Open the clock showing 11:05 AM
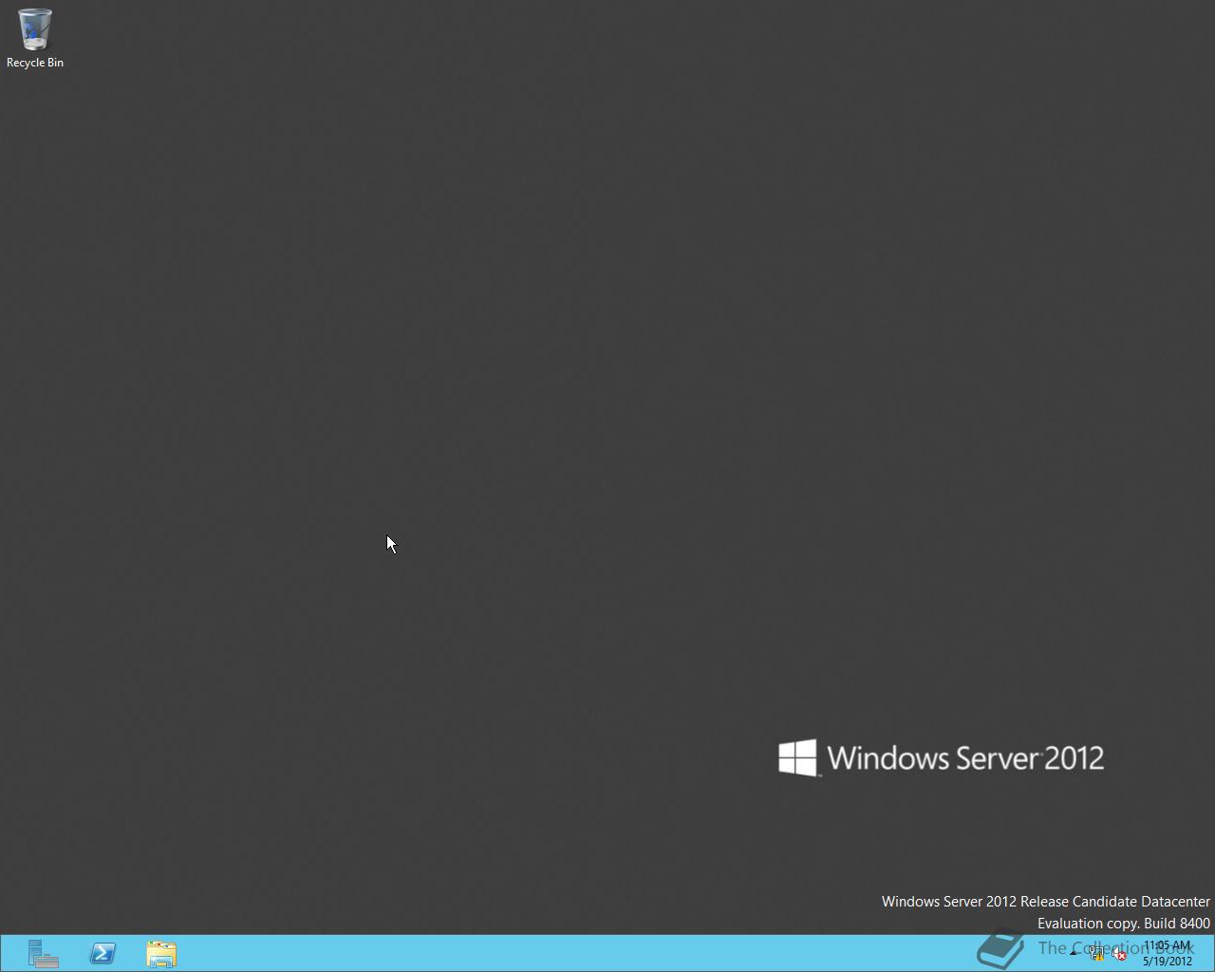Screen dimensions: 1215x972 pyautogui.click(x=1167, y=953)
